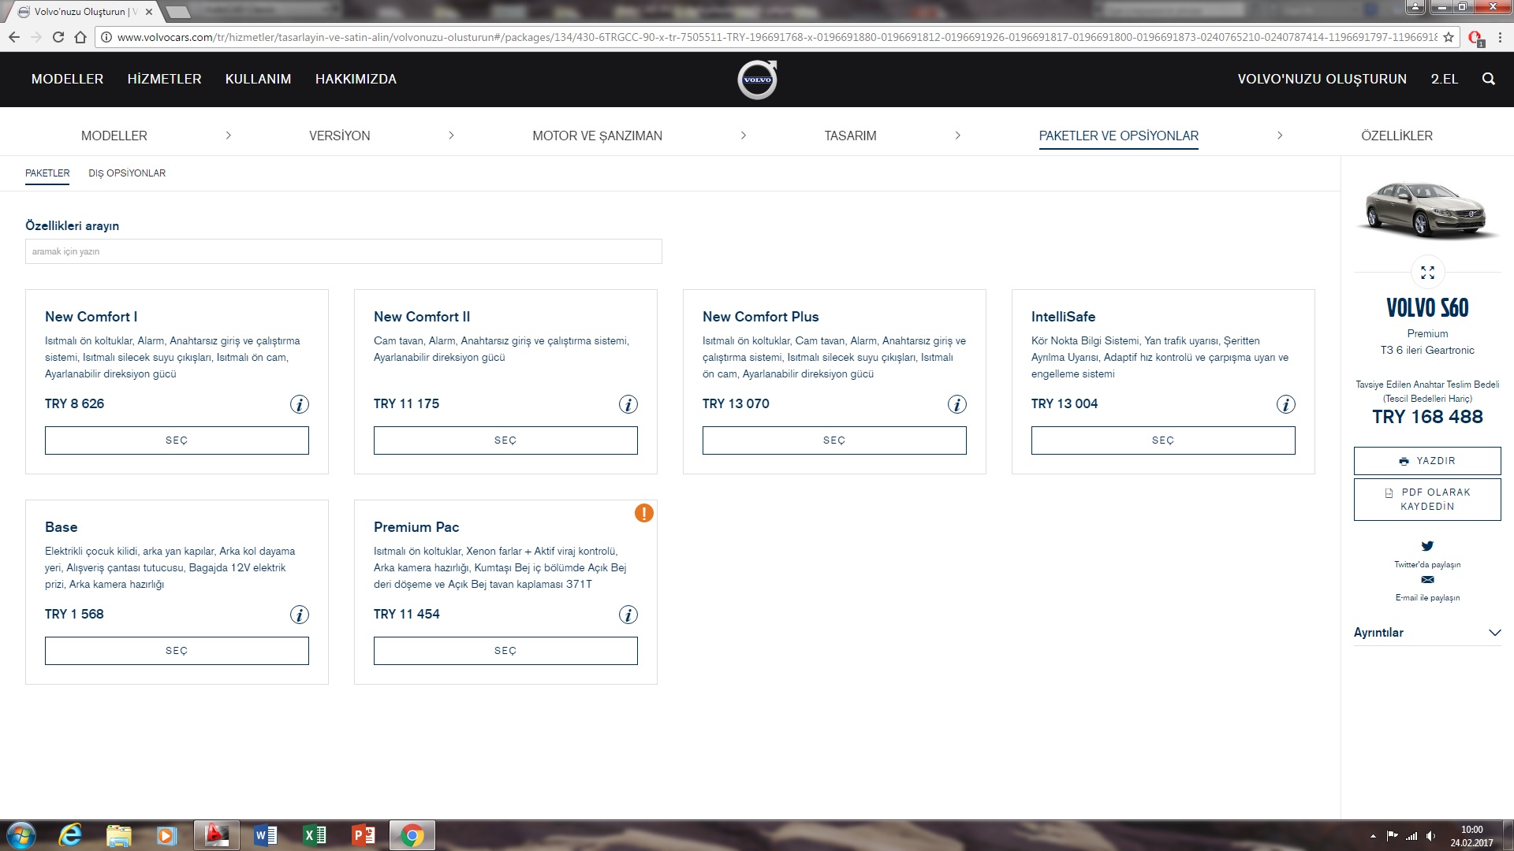Image resolution: width=1514 pixels, height=851 pixels.
Task: Share by e-mail envelope icon
Action: coord(1427,579)
